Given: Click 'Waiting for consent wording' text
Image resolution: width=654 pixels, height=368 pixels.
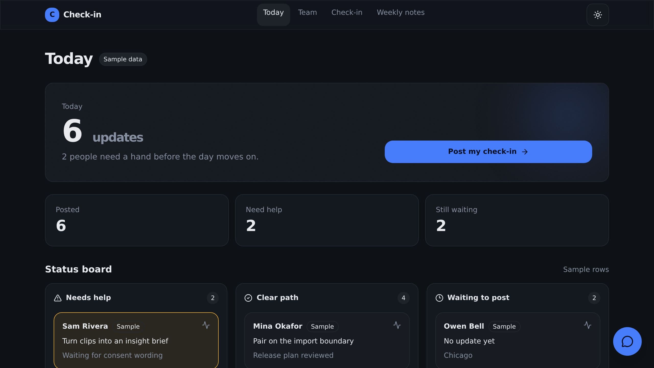Looking at the screenshot, I should click(x=112, y=355).
